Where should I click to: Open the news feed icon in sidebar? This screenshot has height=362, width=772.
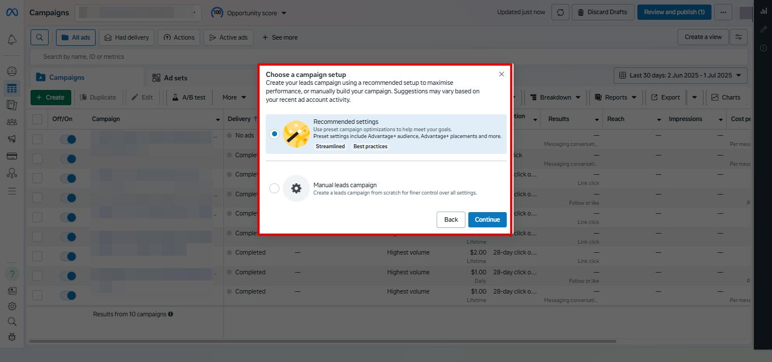pos(12,291)
